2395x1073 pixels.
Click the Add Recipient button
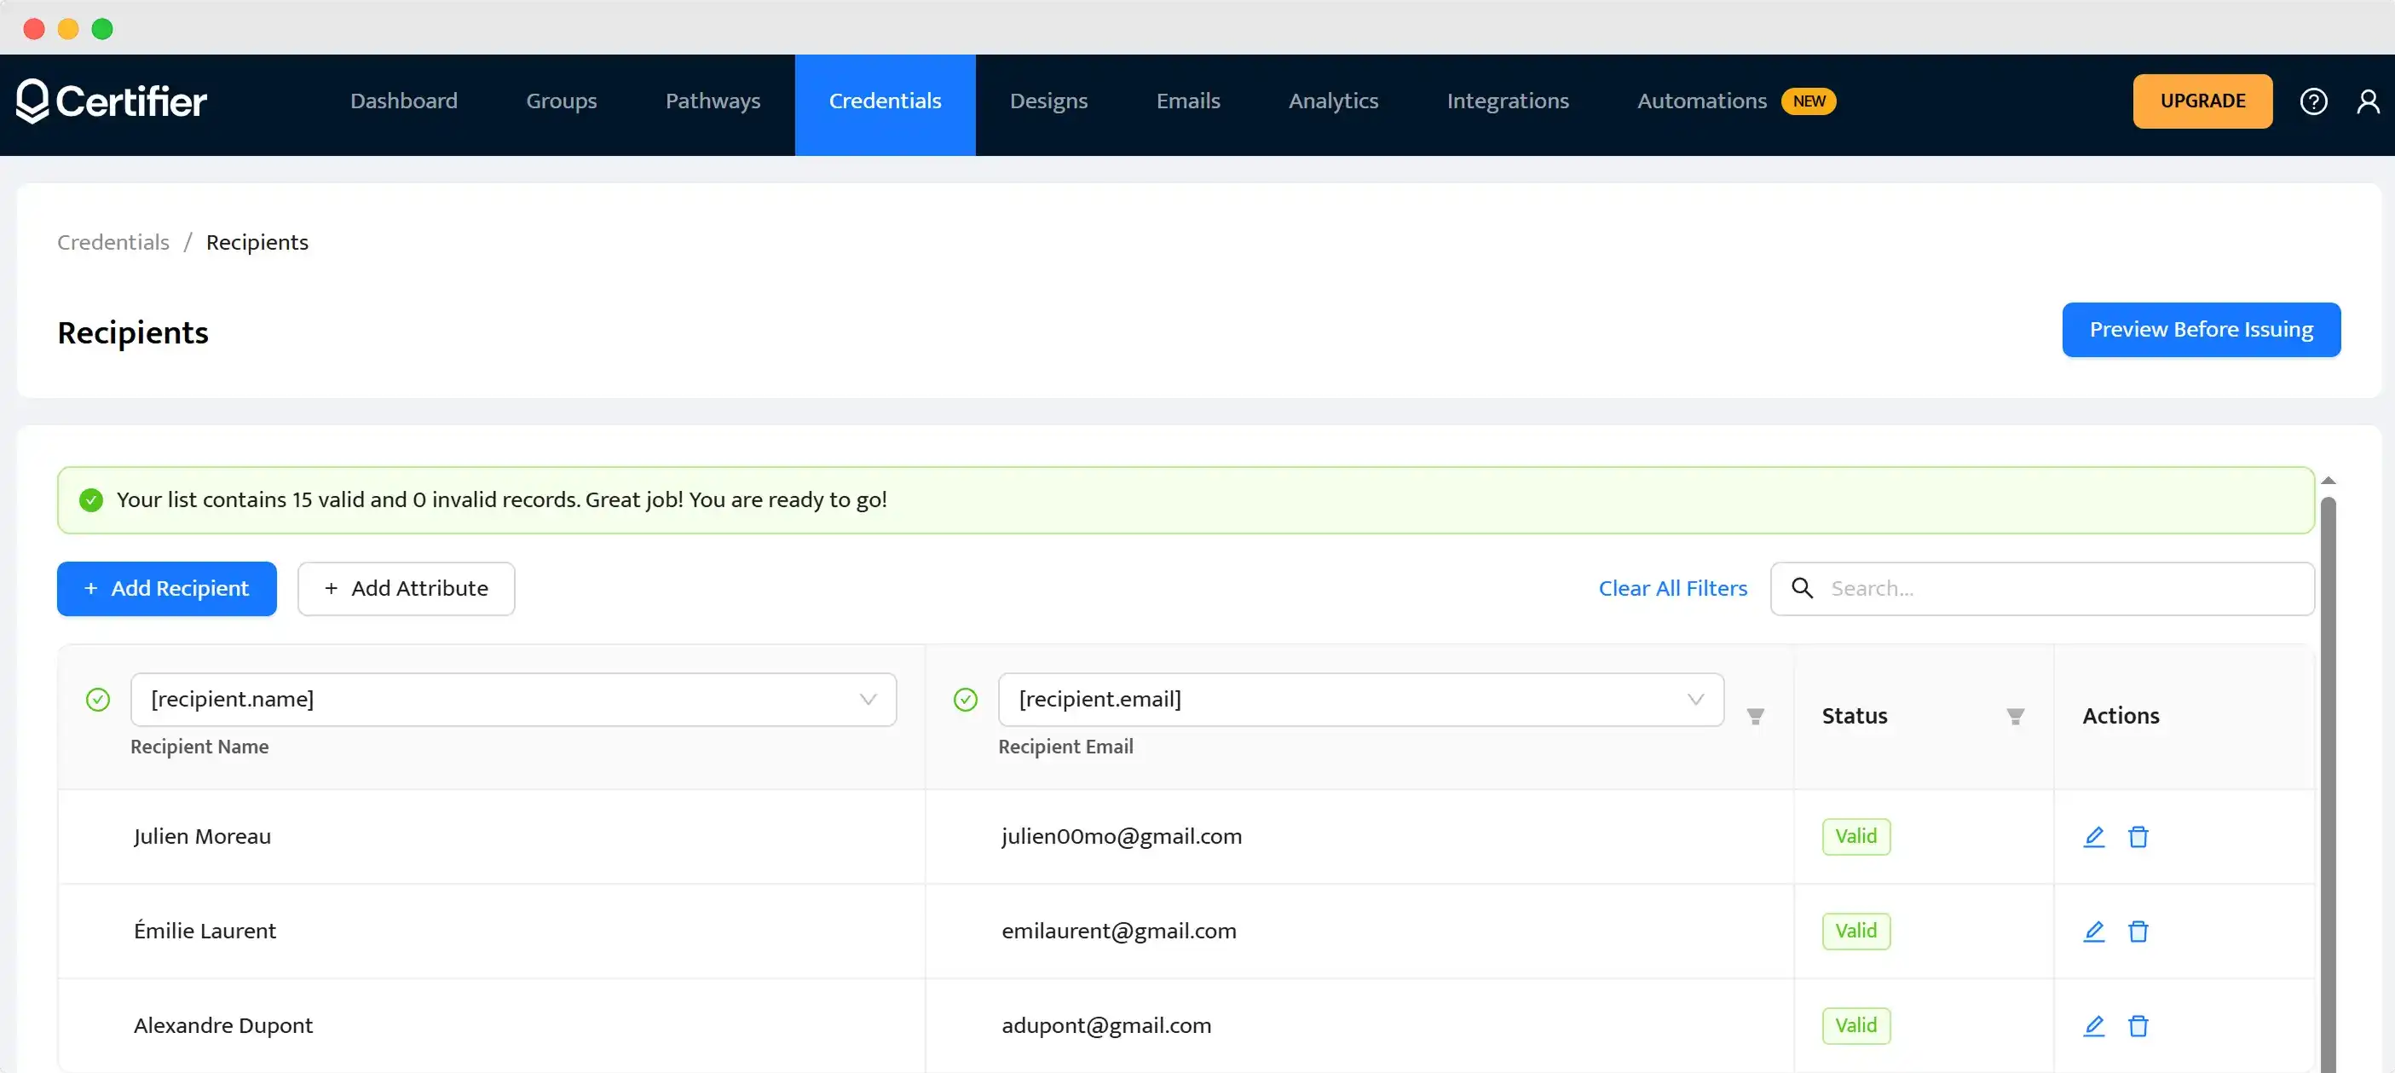[x=166, y=589]
